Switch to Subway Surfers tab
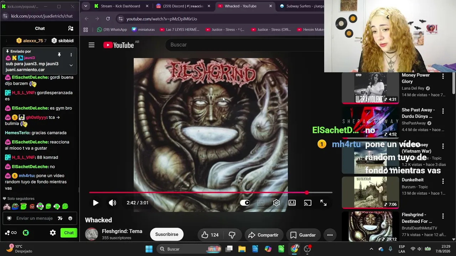456x256 pixels. point(301,6)
